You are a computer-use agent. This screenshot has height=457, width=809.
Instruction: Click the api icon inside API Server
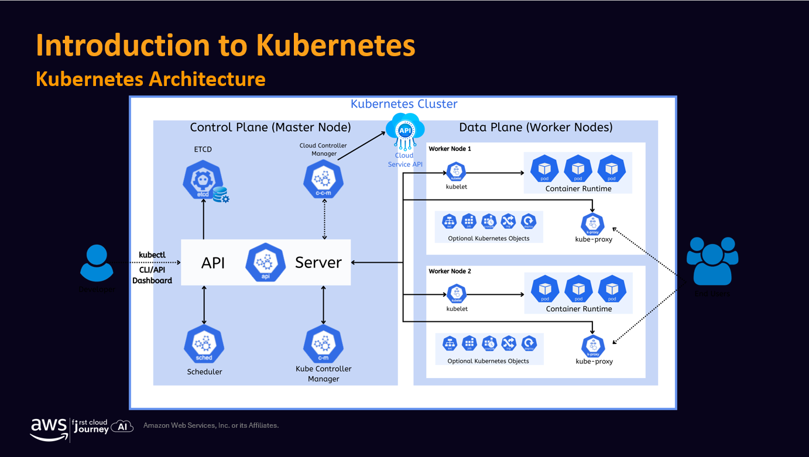coord(265,262)
